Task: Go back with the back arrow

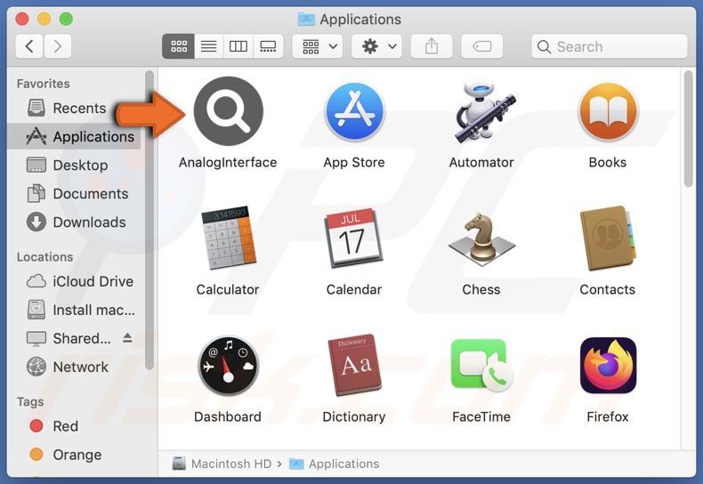Action: 29,46
